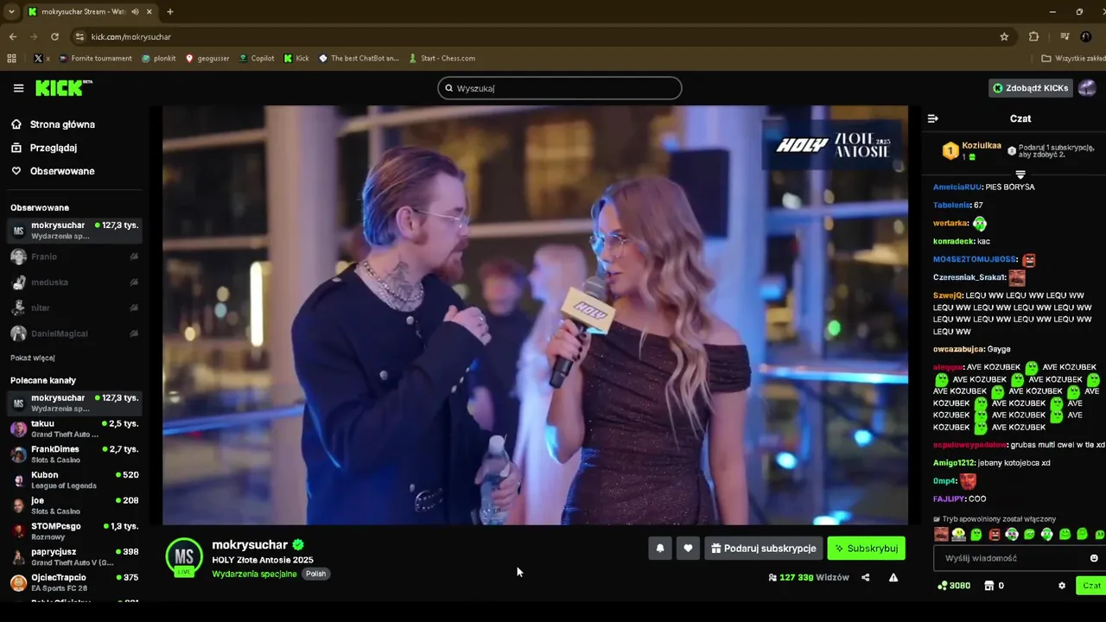The width and height of the screenshot is (1106, 622).
Task: Open the KICKs shop icon
Action: tap(989, 586)
